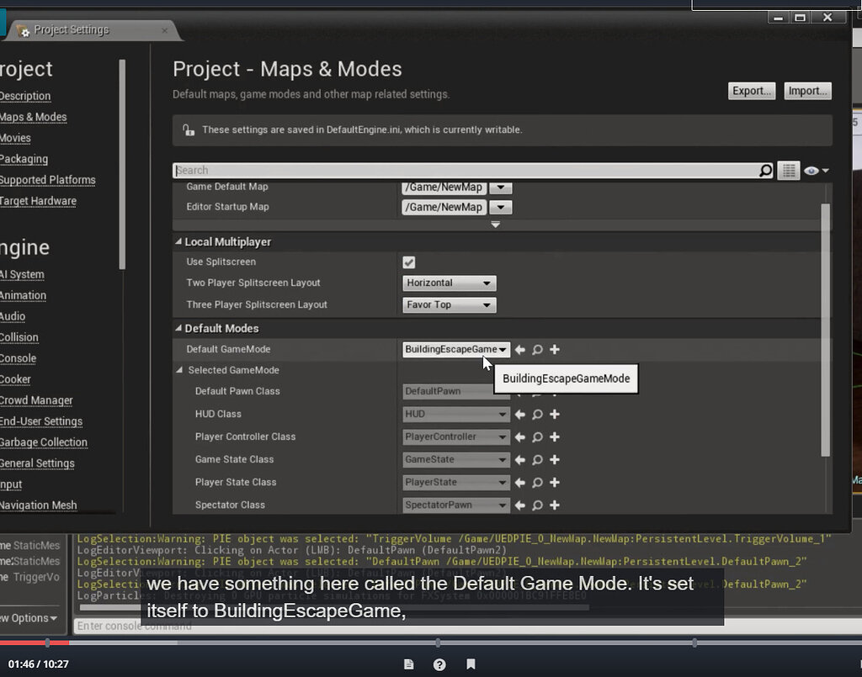This screenshot has height=677, width=862.
Task: Click the Import button
Action: pos(806,91)
